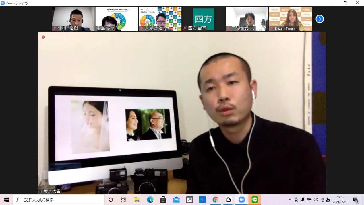Select 四方 智基 participant tile
Viewport: 364px width, 205px height.
pyautogui.click(x=204, y=19)
